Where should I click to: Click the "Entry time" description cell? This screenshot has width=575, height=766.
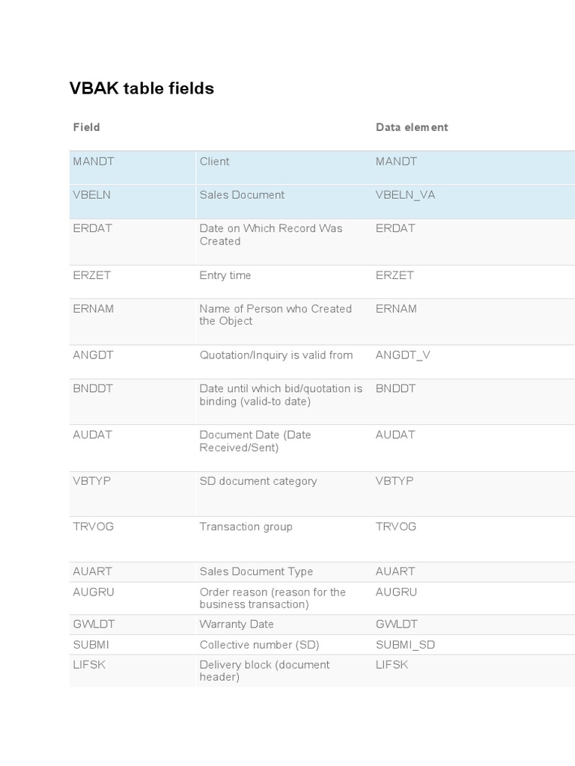[225, 275]
